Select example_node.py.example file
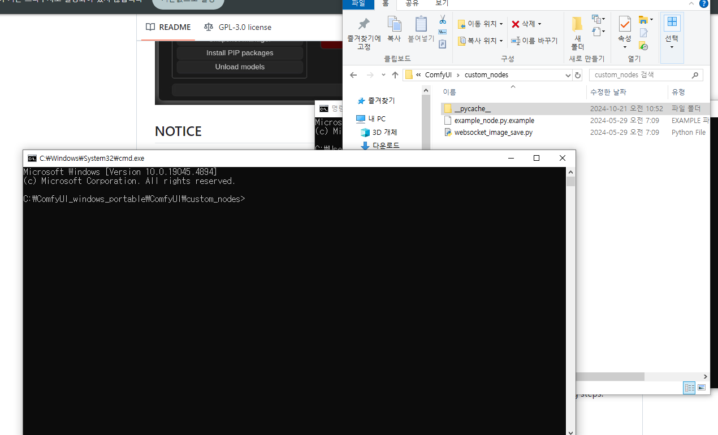The image size is (718, 435). 494,121
